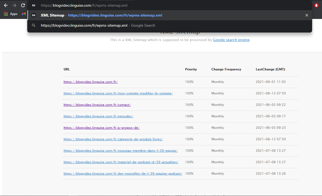Click 100% in the categorie-de-produit/livres row

click(189, 139)
